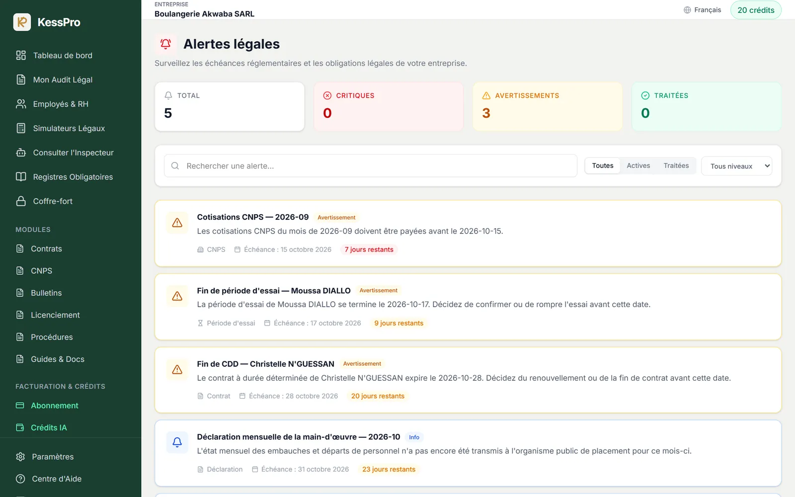Open Tableau de bord dashboard icon
This screenshot has height=497, width=795.
[x=21, y=55]
